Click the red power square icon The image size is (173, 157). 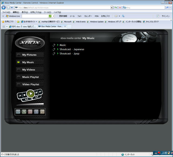[x=30, y=112]
